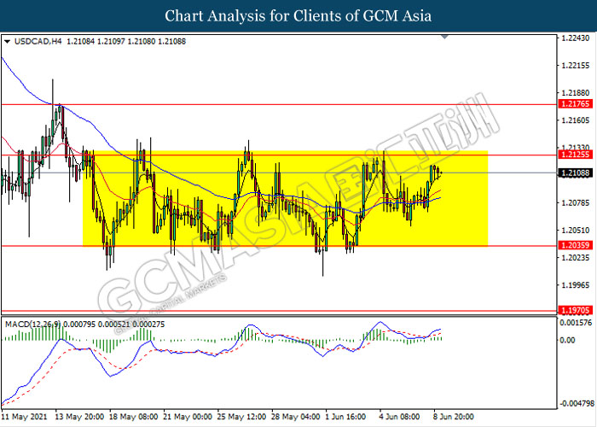This screenshot has height=427, width=597.
Task: Click the 1.22155 price scale value
Action: coord(574,66)
